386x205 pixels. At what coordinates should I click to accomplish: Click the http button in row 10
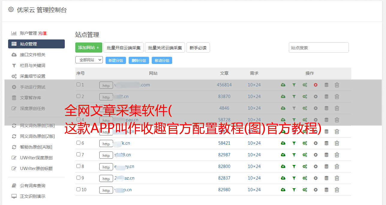106,190
